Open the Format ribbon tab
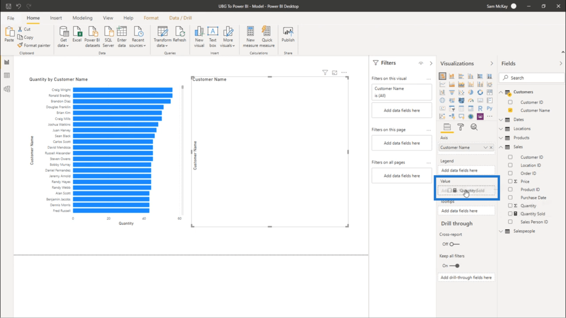 point(151,18)
